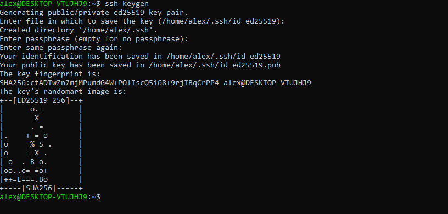
Task: Click "The key fingerprint is:" line
Action: point(50,74)
